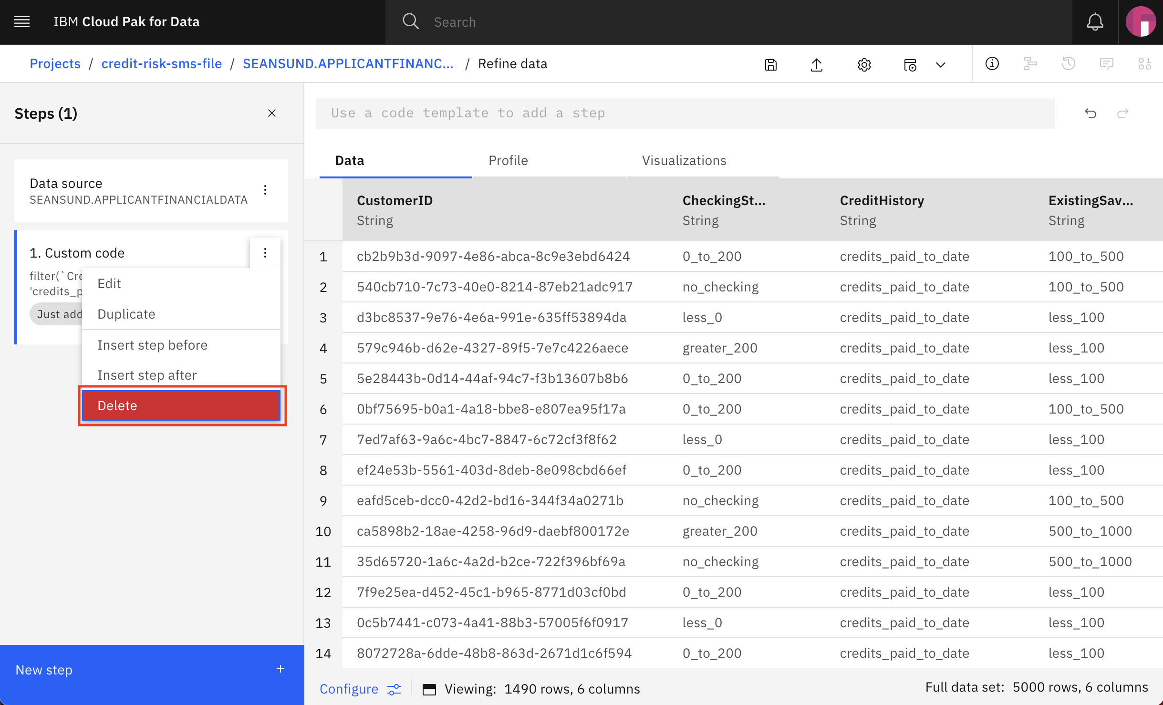Open the user profile avatar

pyautogui.click(x=1141, y=22)
